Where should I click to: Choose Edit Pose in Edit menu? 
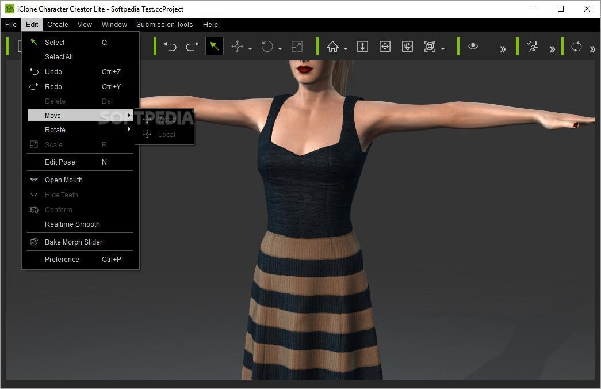81,162
